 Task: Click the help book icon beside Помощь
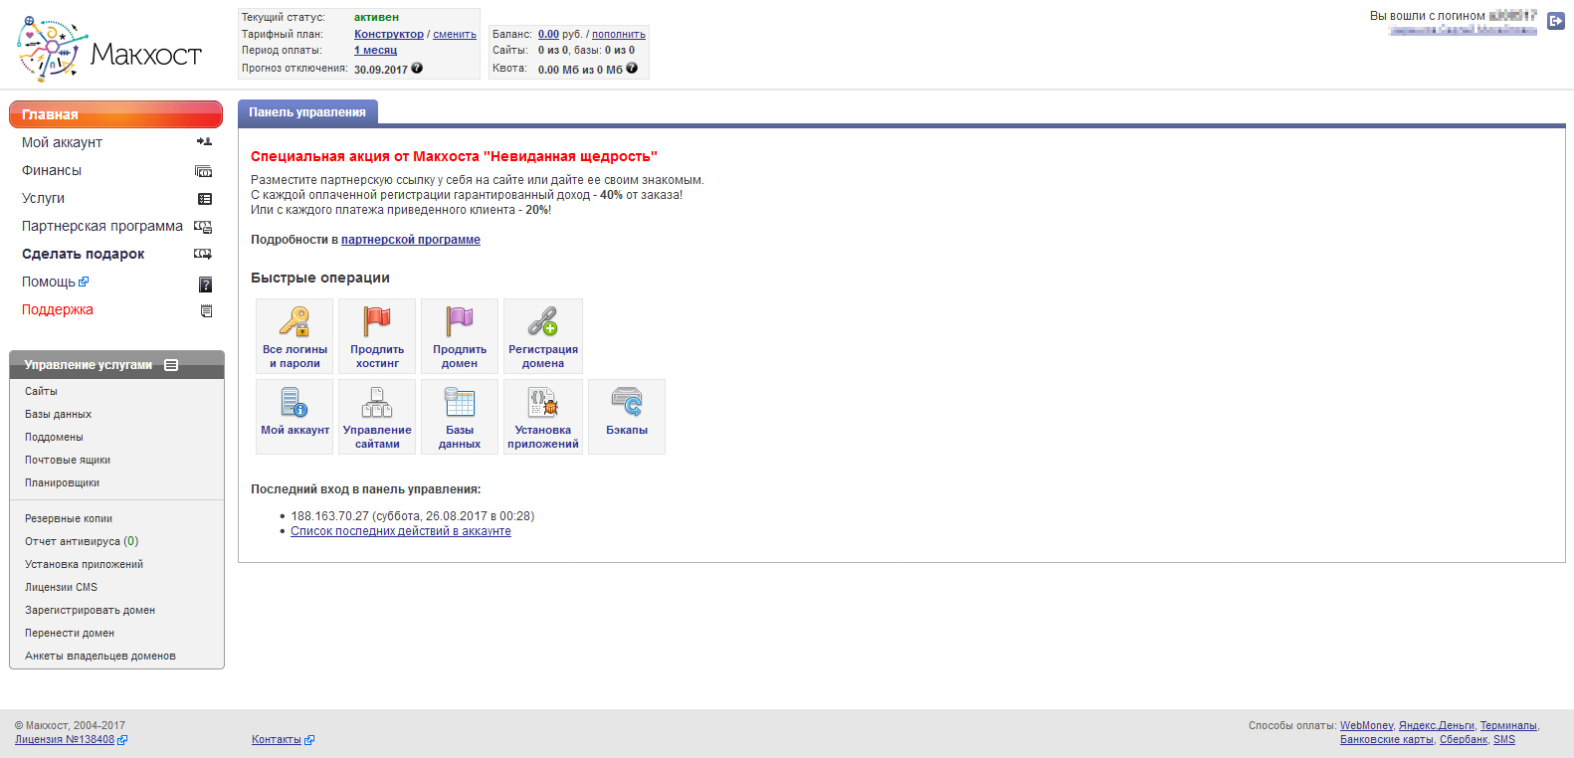(x=206, y=284)
